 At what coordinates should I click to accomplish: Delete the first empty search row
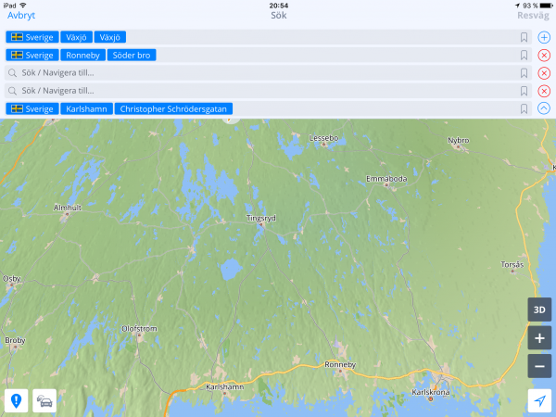coord(544,72)
